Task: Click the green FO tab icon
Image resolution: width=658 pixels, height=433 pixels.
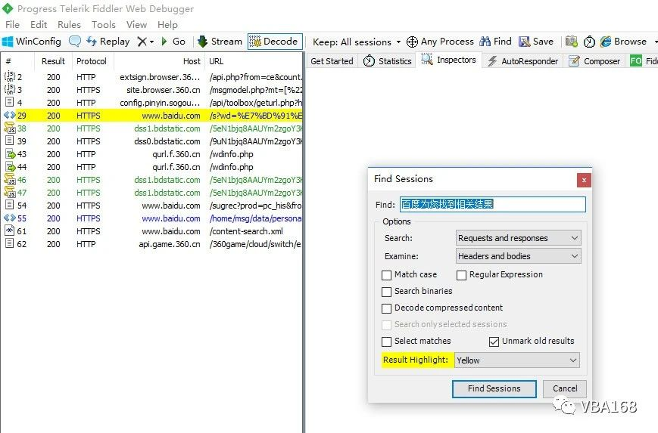Action: (x=636, y=61)
